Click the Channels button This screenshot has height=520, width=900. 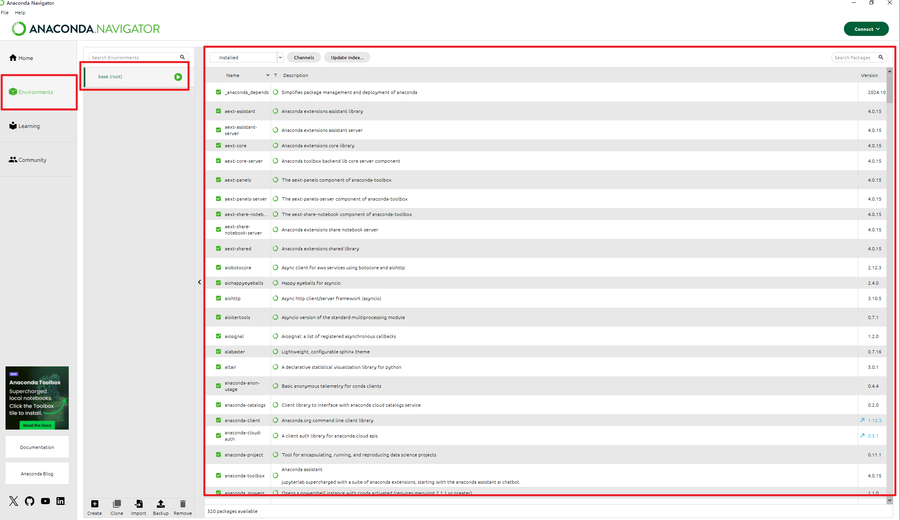304,58
